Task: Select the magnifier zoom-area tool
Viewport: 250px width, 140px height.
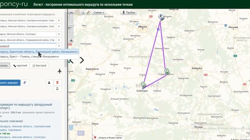Action: coord(83,12)
